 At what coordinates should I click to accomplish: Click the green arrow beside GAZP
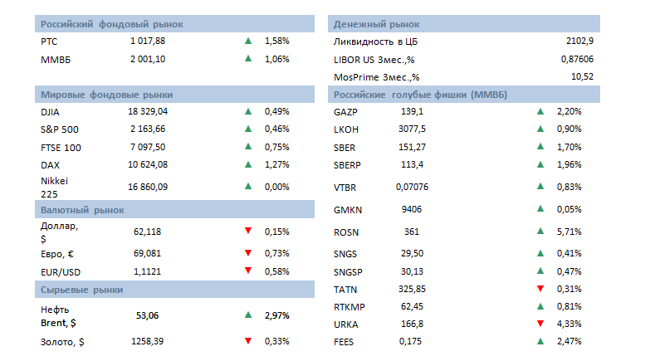point(540,111)
